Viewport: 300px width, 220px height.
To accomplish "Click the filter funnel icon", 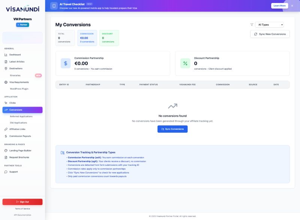I will click(x=252, y=25).
